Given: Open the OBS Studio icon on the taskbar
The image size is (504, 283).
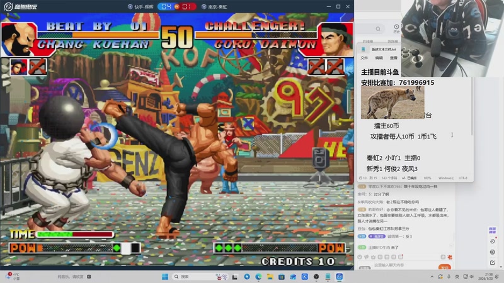Looking at the screenshot, I should 316,277.
